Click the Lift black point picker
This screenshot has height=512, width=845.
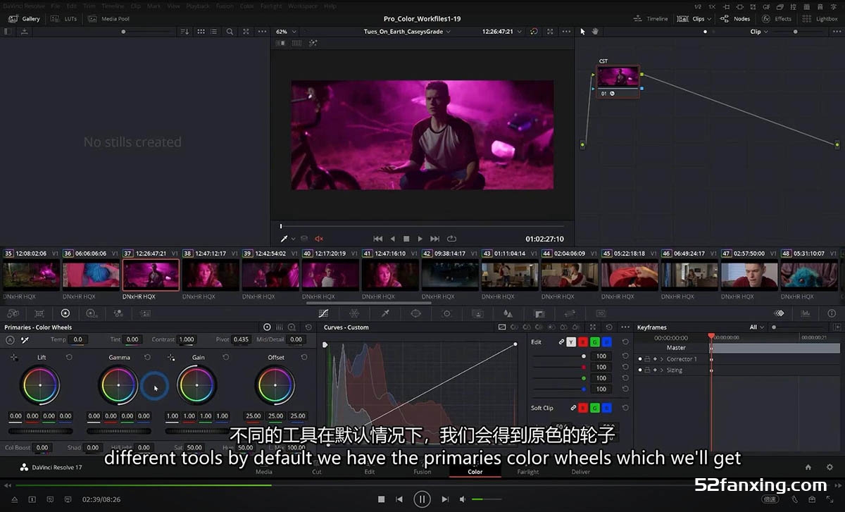(x=14, y=358)
